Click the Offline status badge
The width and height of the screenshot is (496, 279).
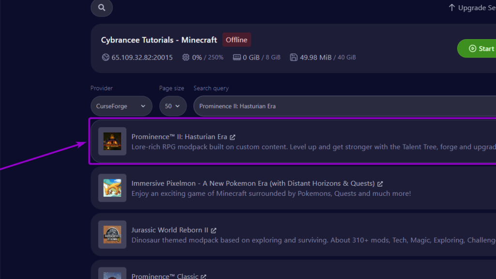tap(236, 40)
